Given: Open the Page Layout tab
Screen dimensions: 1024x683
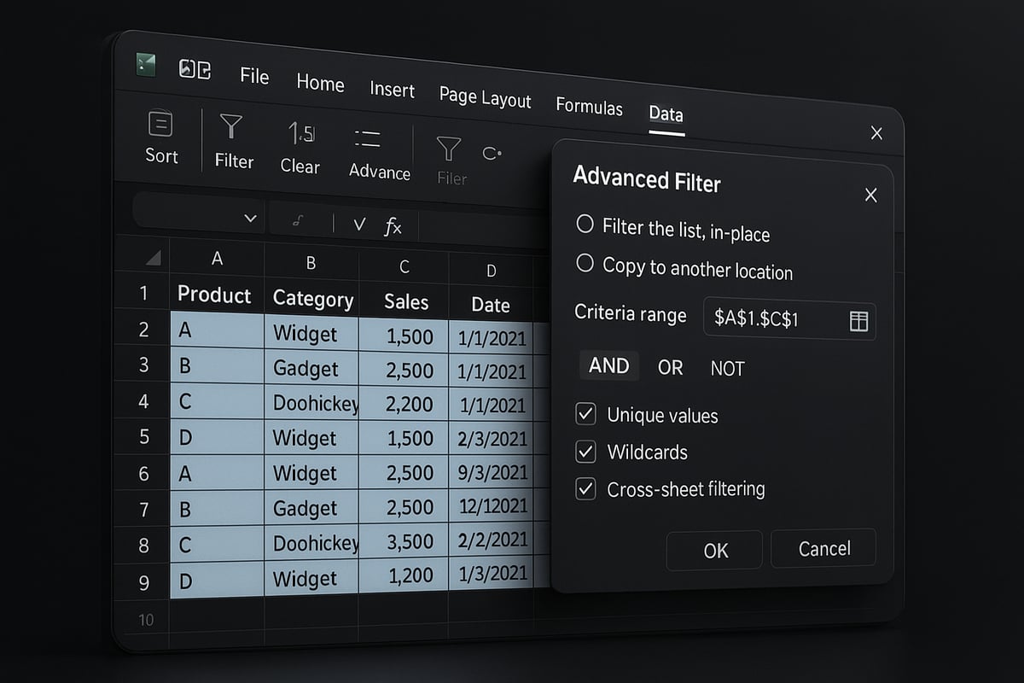Looking at the screenshot, I should click(485, 97).
